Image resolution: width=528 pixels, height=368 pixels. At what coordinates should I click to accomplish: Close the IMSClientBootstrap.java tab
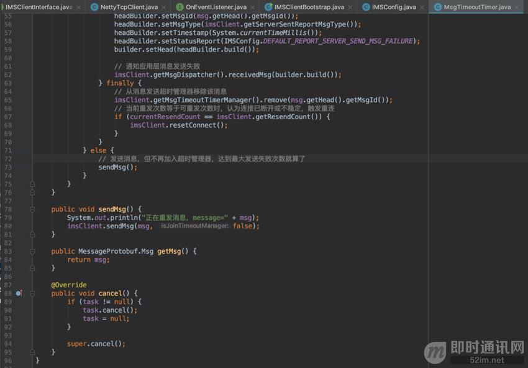pyautogui.click(x=350, y=7)
